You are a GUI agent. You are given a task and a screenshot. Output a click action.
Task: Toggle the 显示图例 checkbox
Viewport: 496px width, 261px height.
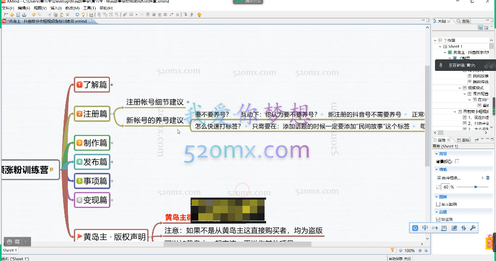[x=438, y=204]
